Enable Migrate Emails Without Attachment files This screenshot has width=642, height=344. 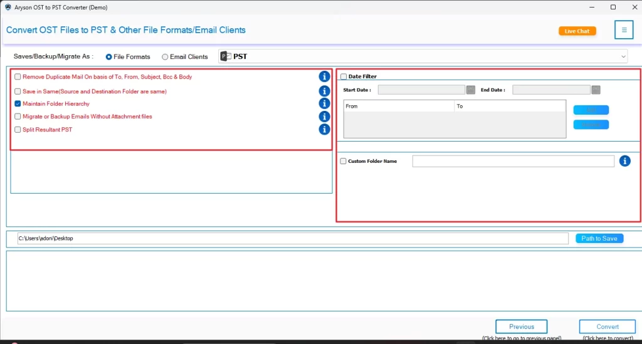click(x=18, y=117)
